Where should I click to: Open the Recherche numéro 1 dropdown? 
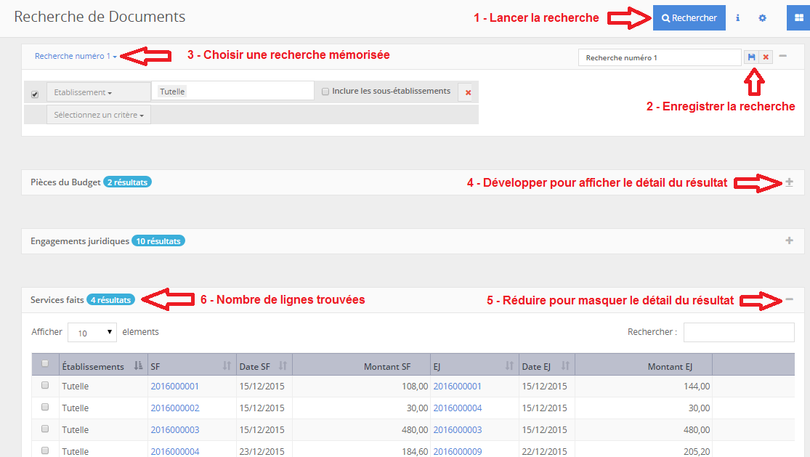point(76,56)
